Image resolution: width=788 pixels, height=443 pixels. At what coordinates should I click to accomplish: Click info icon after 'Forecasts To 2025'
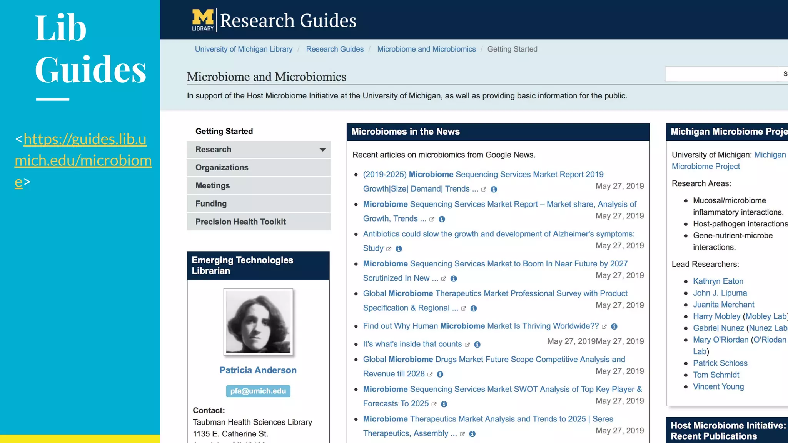click(x=444, y=404)
